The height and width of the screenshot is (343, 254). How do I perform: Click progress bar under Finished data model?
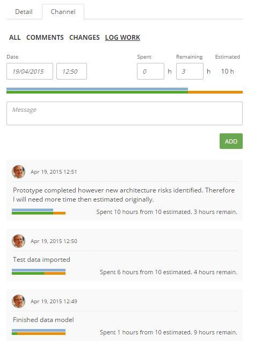point(39,332)
